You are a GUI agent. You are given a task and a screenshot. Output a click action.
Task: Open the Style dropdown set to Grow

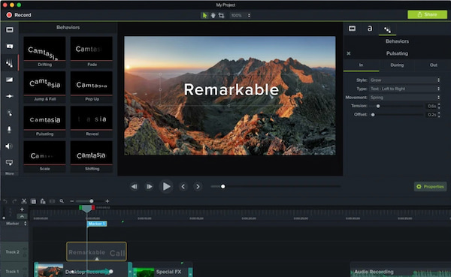coord(404,80)
